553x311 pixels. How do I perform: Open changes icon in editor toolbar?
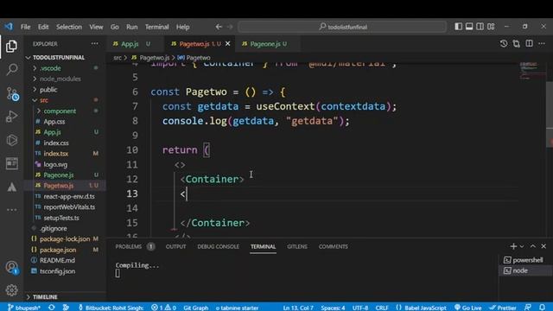(517, 43)
